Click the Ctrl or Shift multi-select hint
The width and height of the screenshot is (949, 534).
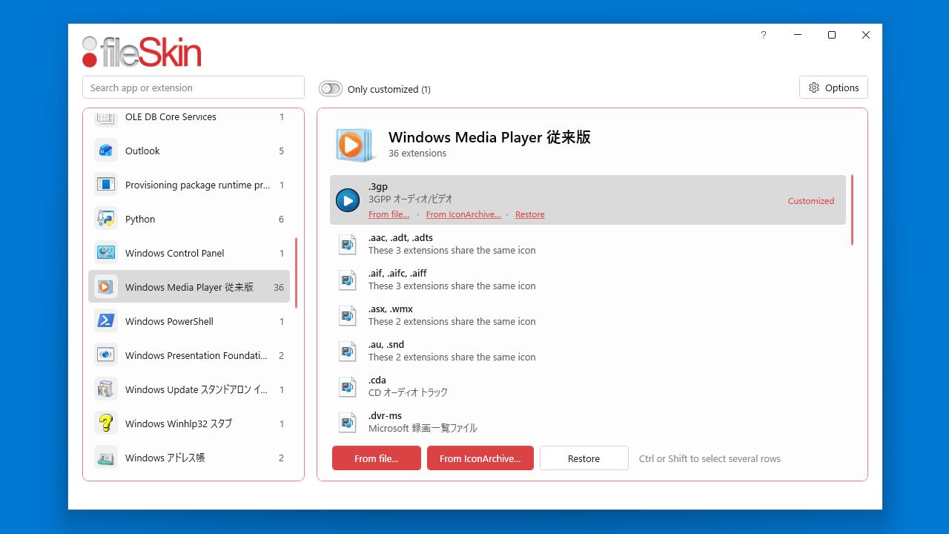click(x=710, y=458)
